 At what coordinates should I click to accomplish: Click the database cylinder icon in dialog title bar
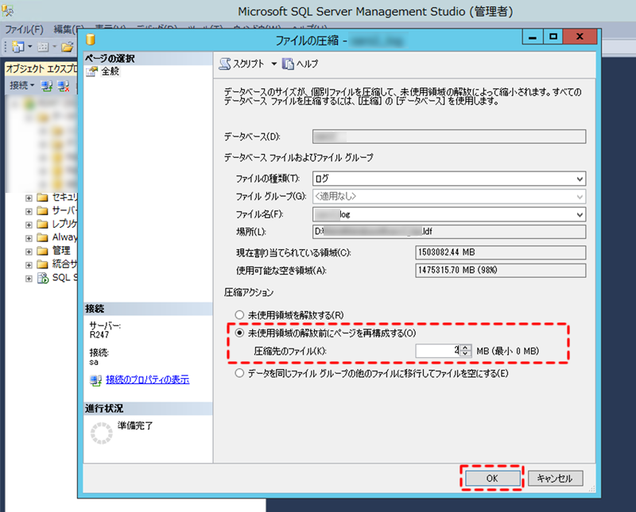point(90,40)
